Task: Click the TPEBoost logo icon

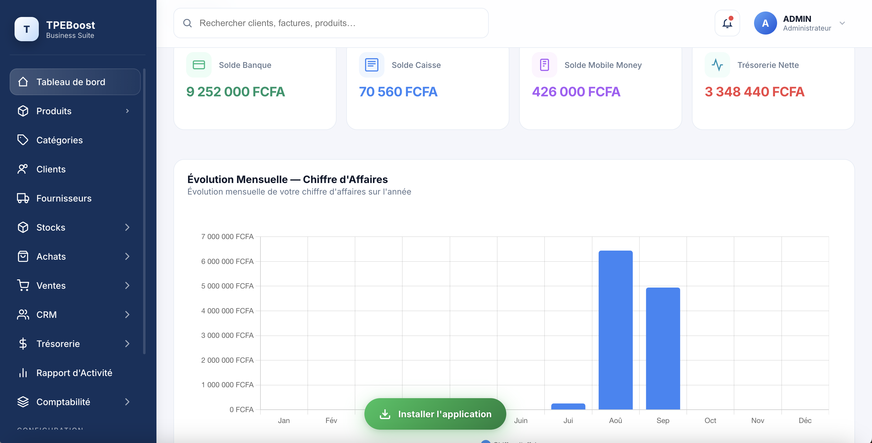Action: coord(26,29)
